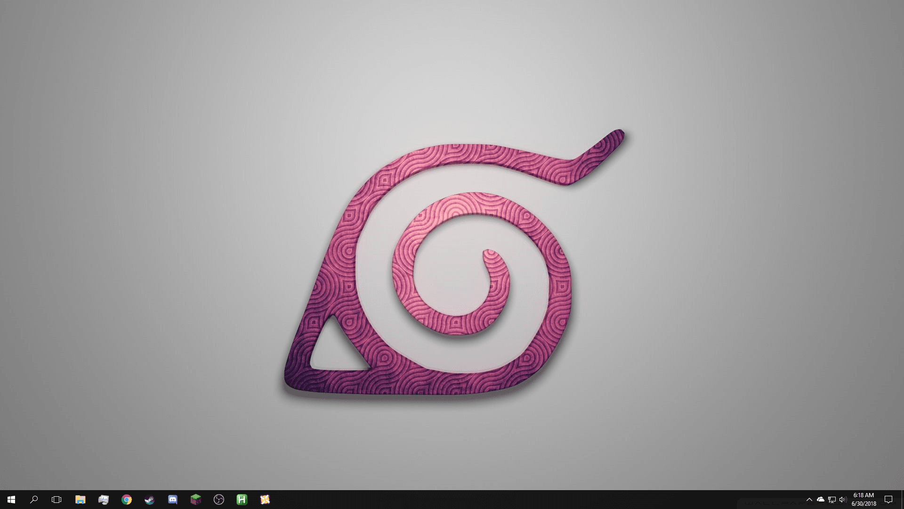Open the orange pinwheel taskbar app
The image size is (904, 509).
click(265, 500)
